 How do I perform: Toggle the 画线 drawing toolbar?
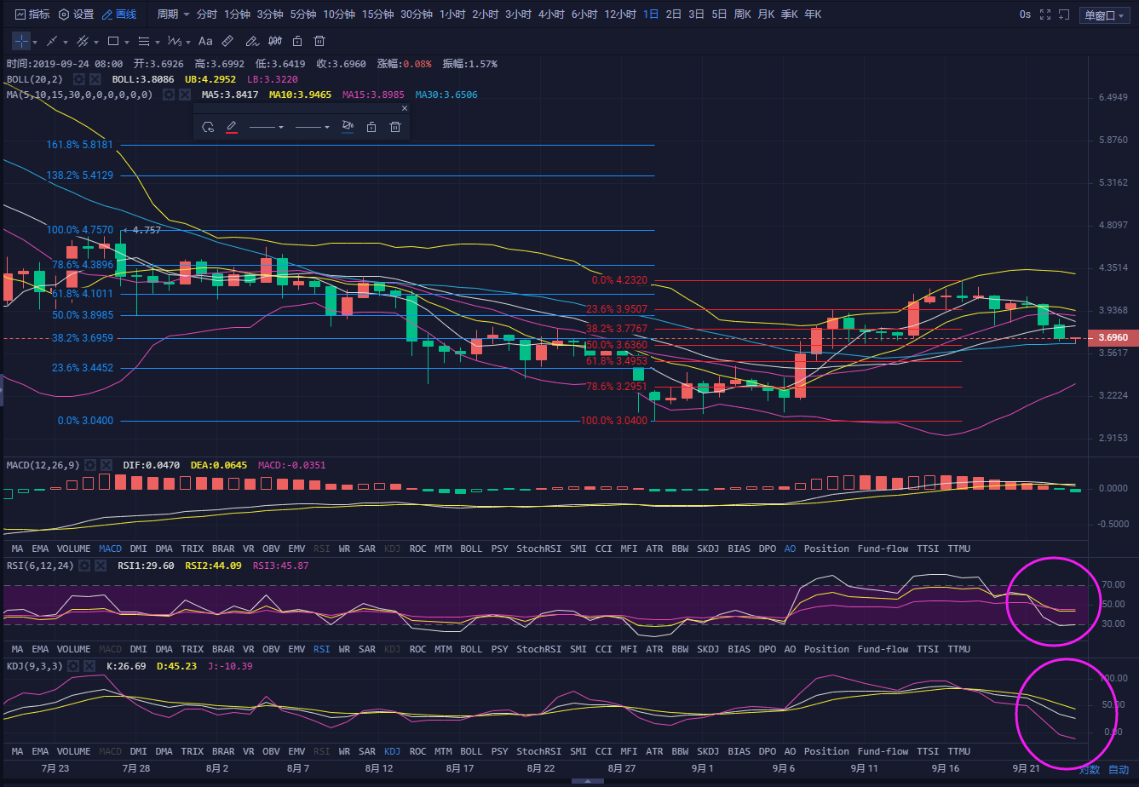click(118, 14)
